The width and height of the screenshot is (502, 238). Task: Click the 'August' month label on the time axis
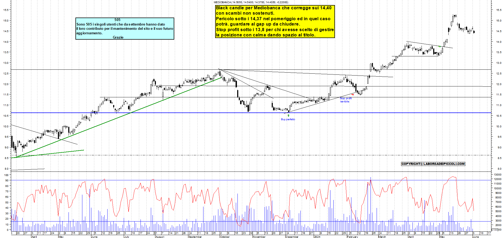[160, 237]
